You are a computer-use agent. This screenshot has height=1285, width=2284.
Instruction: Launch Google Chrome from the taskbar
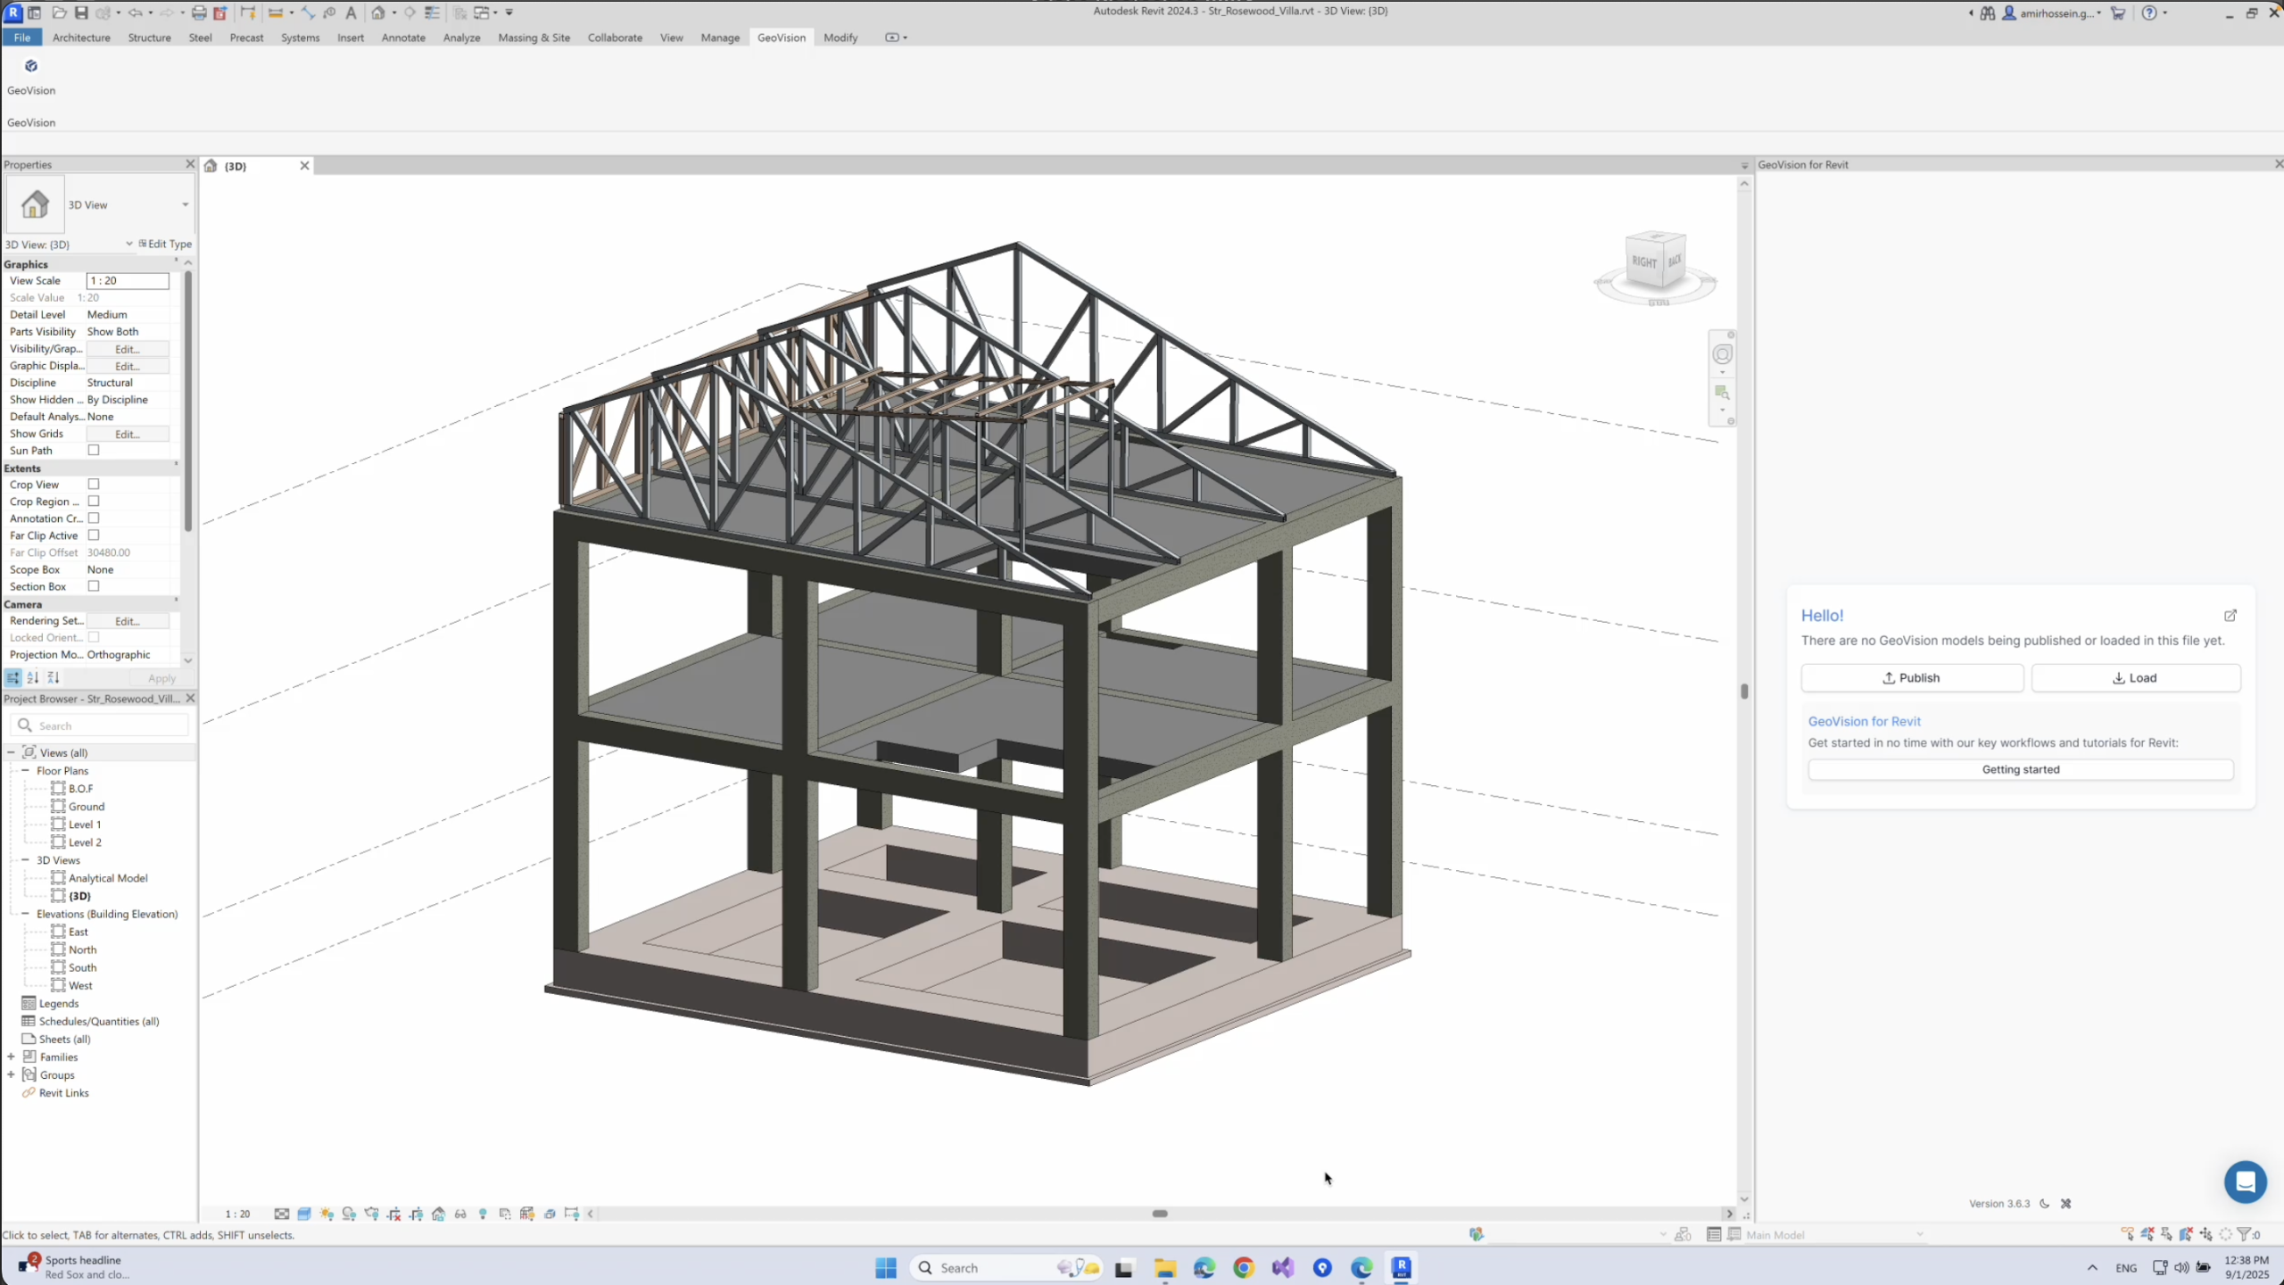tap(1243, 1268)
